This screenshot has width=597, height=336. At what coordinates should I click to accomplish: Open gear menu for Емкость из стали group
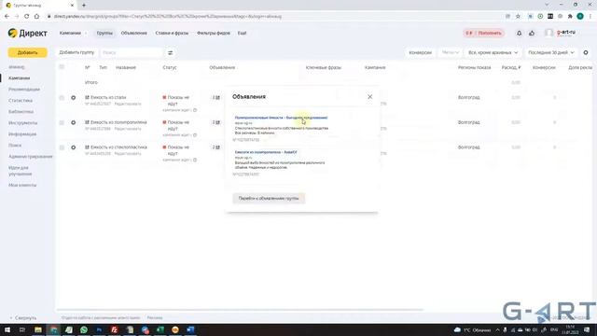73,97
